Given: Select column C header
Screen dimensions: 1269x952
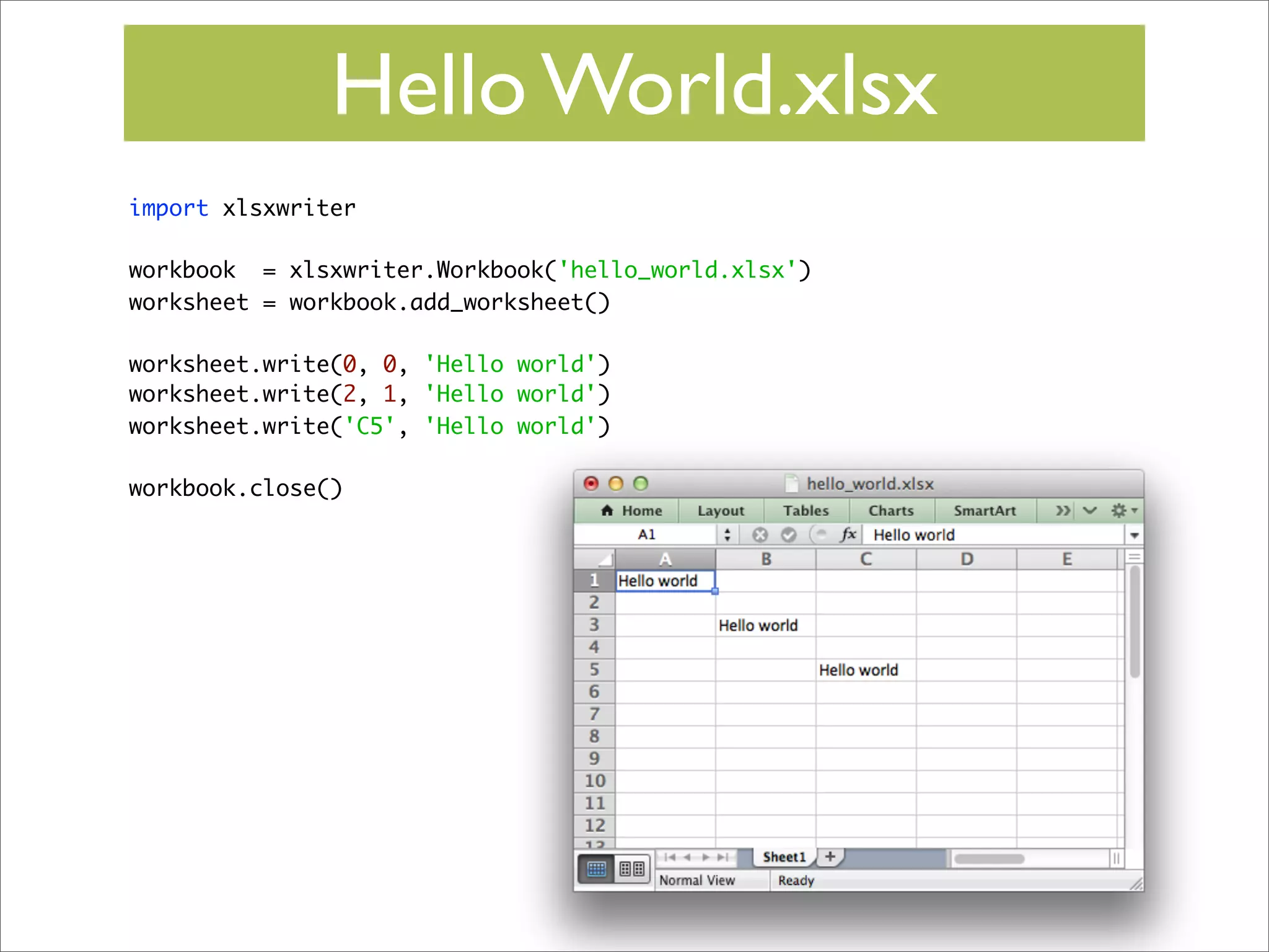Looking at the screenshot, I should [x=866, y=560].
